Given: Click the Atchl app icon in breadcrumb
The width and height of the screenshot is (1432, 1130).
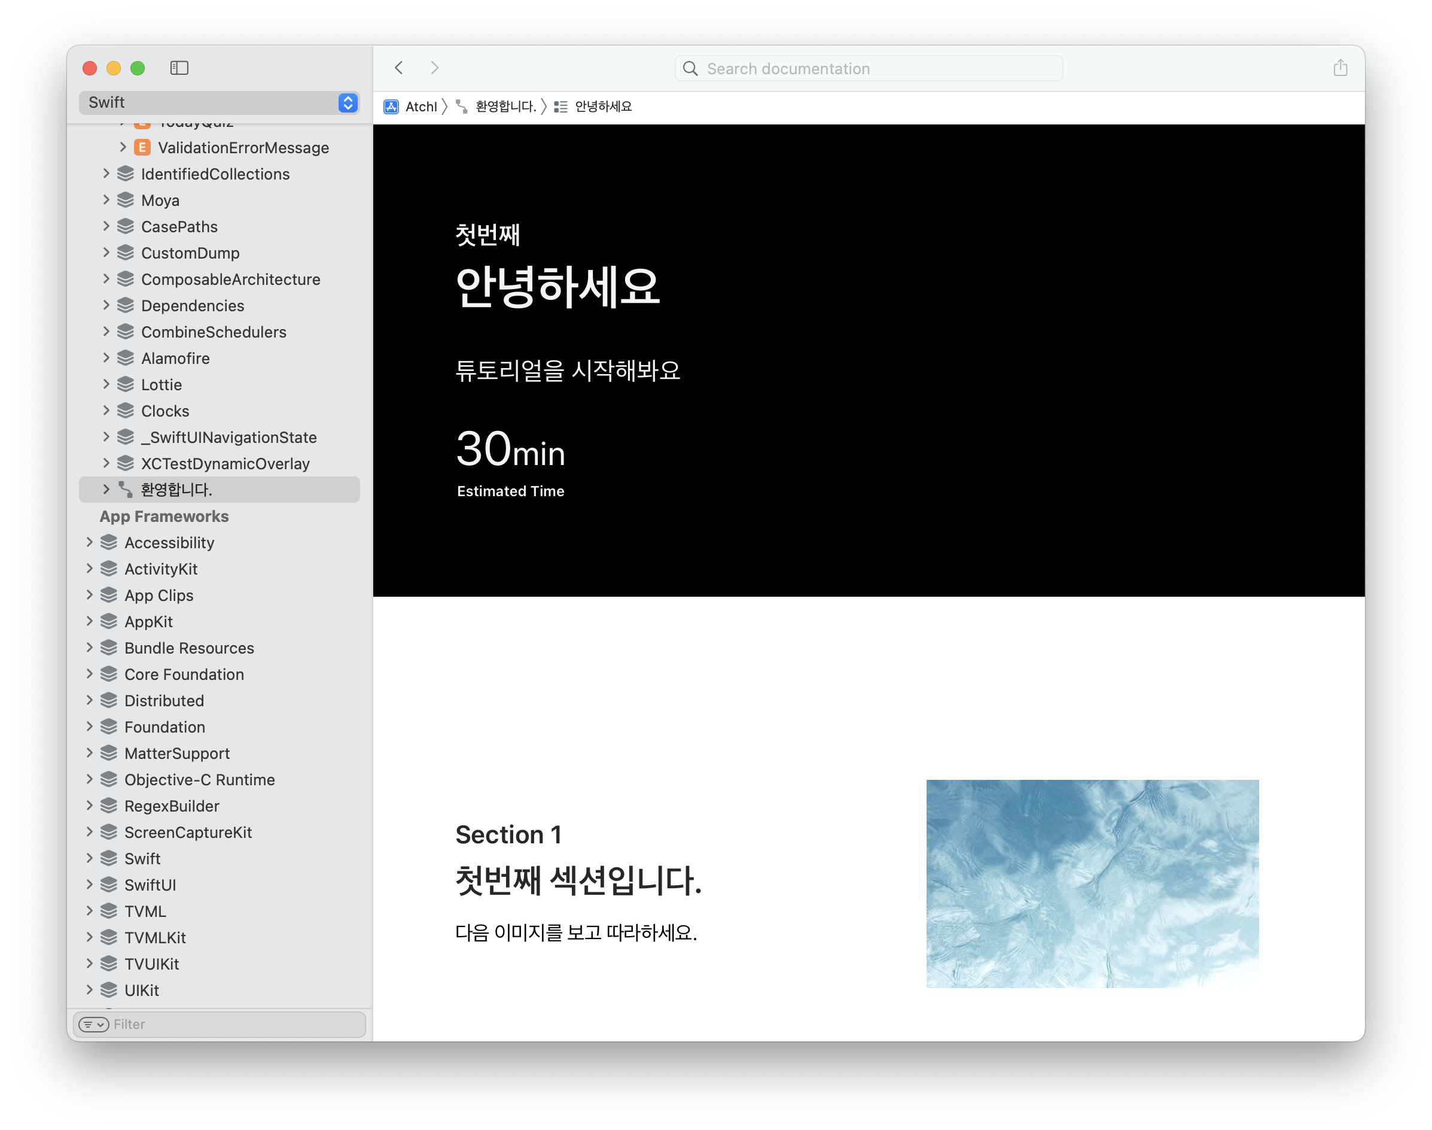Looking at the screenshot, I should pyautogui.click(x=391, y=107).
